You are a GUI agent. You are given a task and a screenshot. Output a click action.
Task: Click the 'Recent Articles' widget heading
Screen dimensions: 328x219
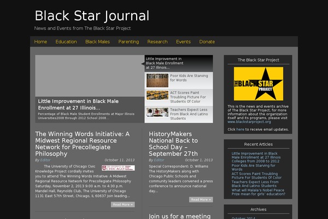(x=259, y=145)
